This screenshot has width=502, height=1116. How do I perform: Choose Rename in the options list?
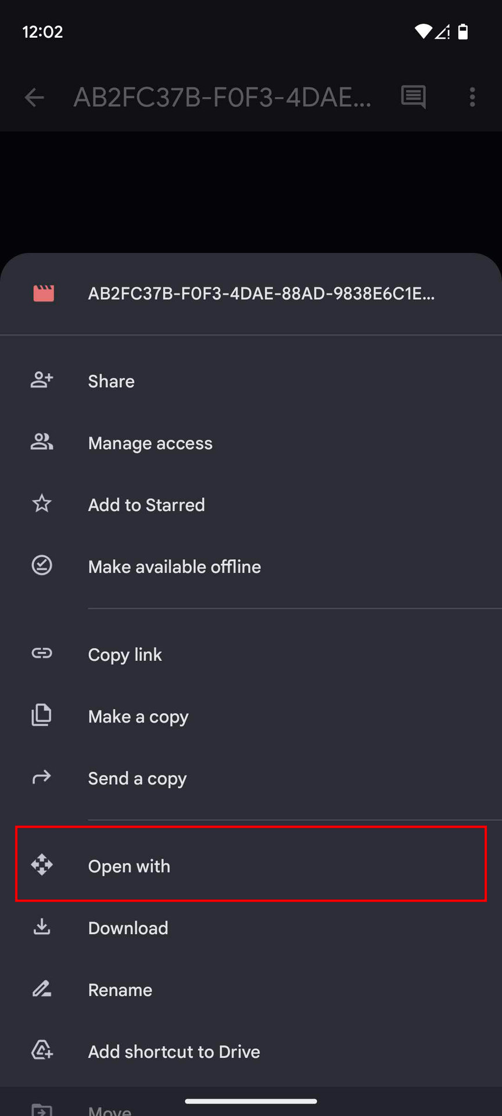(120, 990)
